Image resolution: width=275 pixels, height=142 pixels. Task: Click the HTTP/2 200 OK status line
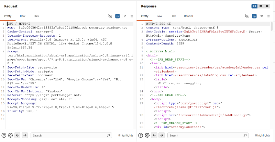click(x=158, y=24)
